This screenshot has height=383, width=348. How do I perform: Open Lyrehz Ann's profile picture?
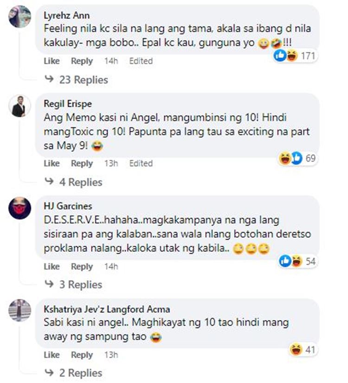(20, 17)
